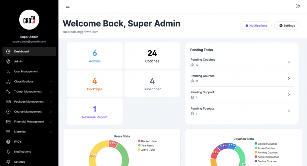
Task: Click the sidebar Super Admin name
Action: coord(29,37)
